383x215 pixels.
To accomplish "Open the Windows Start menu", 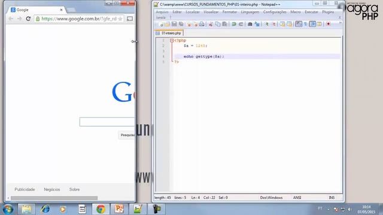I will click(8, 209).
